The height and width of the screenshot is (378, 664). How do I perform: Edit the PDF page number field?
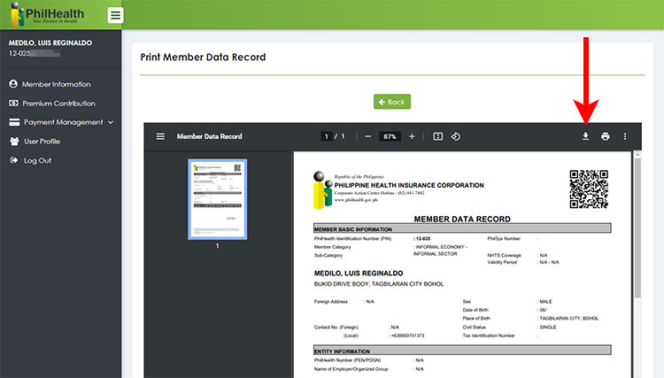326,136
